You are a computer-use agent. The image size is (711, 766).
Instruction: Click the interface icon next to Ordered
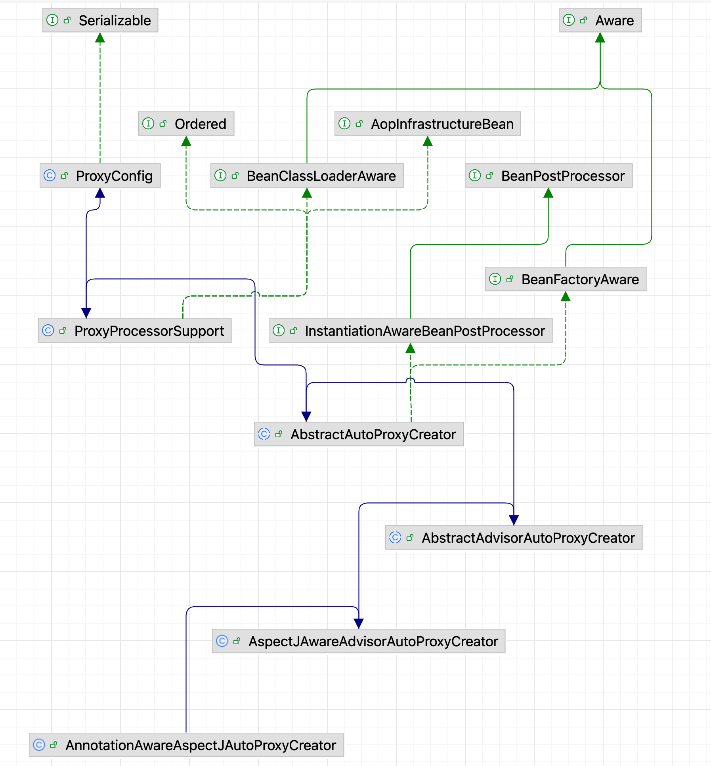[148, 124]
